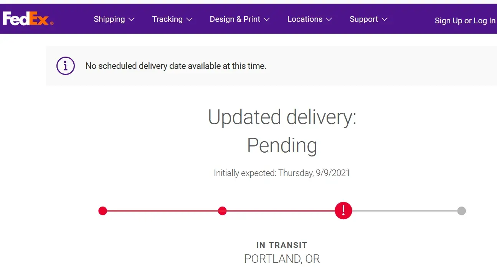This screenshot has width=497, height=267.
Task: Click the 'Initially expected: Thursday, 9/9/2021' text
Action: (282, 173)
